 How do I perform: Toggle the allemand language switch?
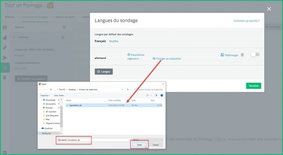(255, 55)
